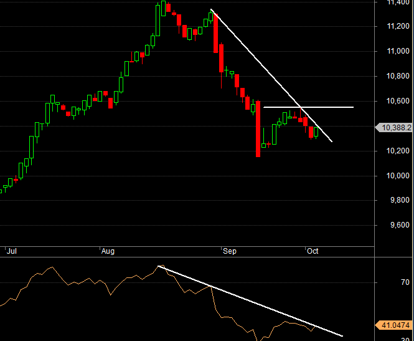The height and width of the screenshot is (341, 414).
Task: Select the descending trendline on indicator pane
Action: pos(250,301)
